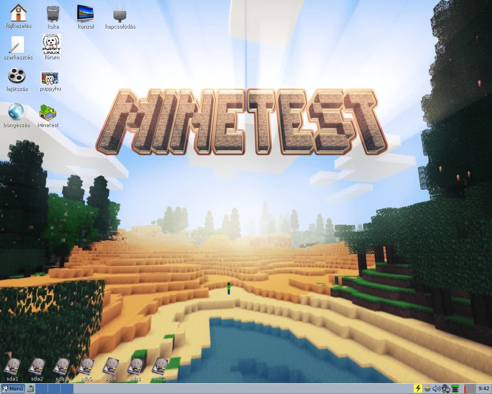The width and height of the screenshot is (492, 394).
Task: Open the kuka trash bin icon
Action: pos(53,13)
